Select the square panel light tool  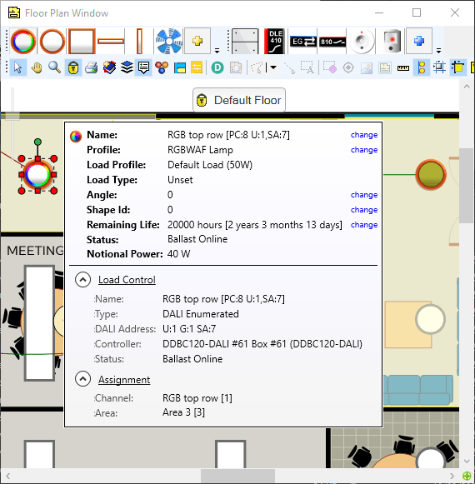point(81,42)
